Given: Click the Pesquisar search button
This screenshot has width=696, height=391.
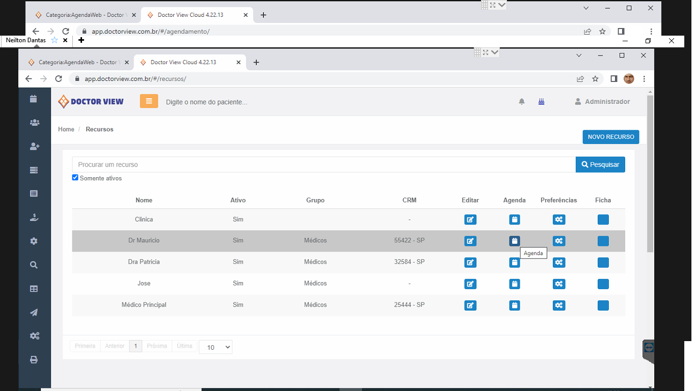Looking at the screenshot, I should click(x=600, y=164).
